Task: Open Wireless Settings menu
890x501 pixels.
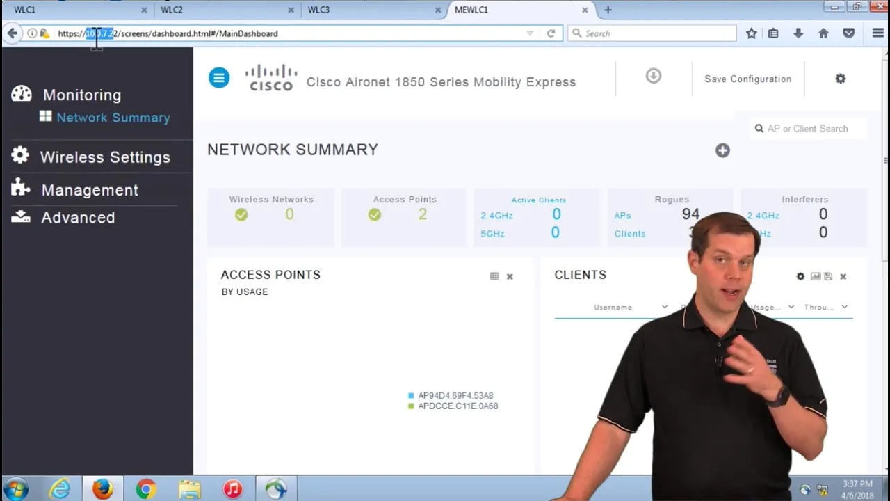Action: 105,157
